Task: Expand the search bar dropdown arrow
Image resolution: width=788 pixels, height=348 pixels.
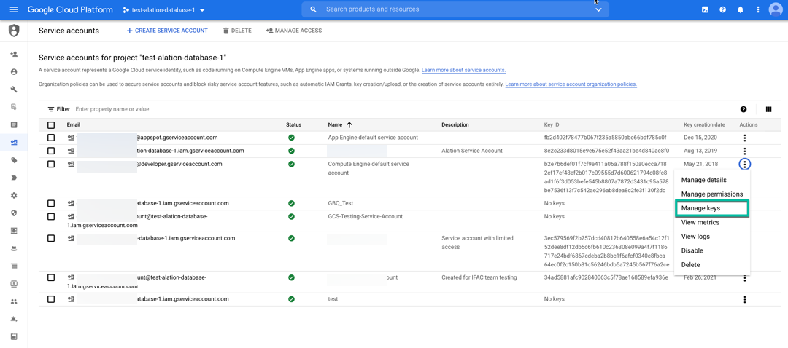Action: point(598,10)
